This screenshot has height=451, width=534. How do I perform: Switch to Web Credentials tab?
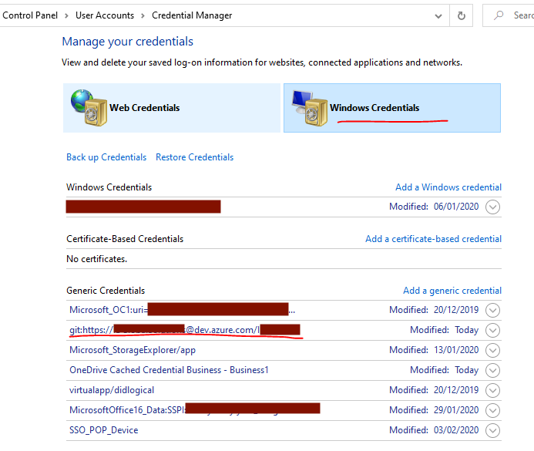click(x=172, y=108)
